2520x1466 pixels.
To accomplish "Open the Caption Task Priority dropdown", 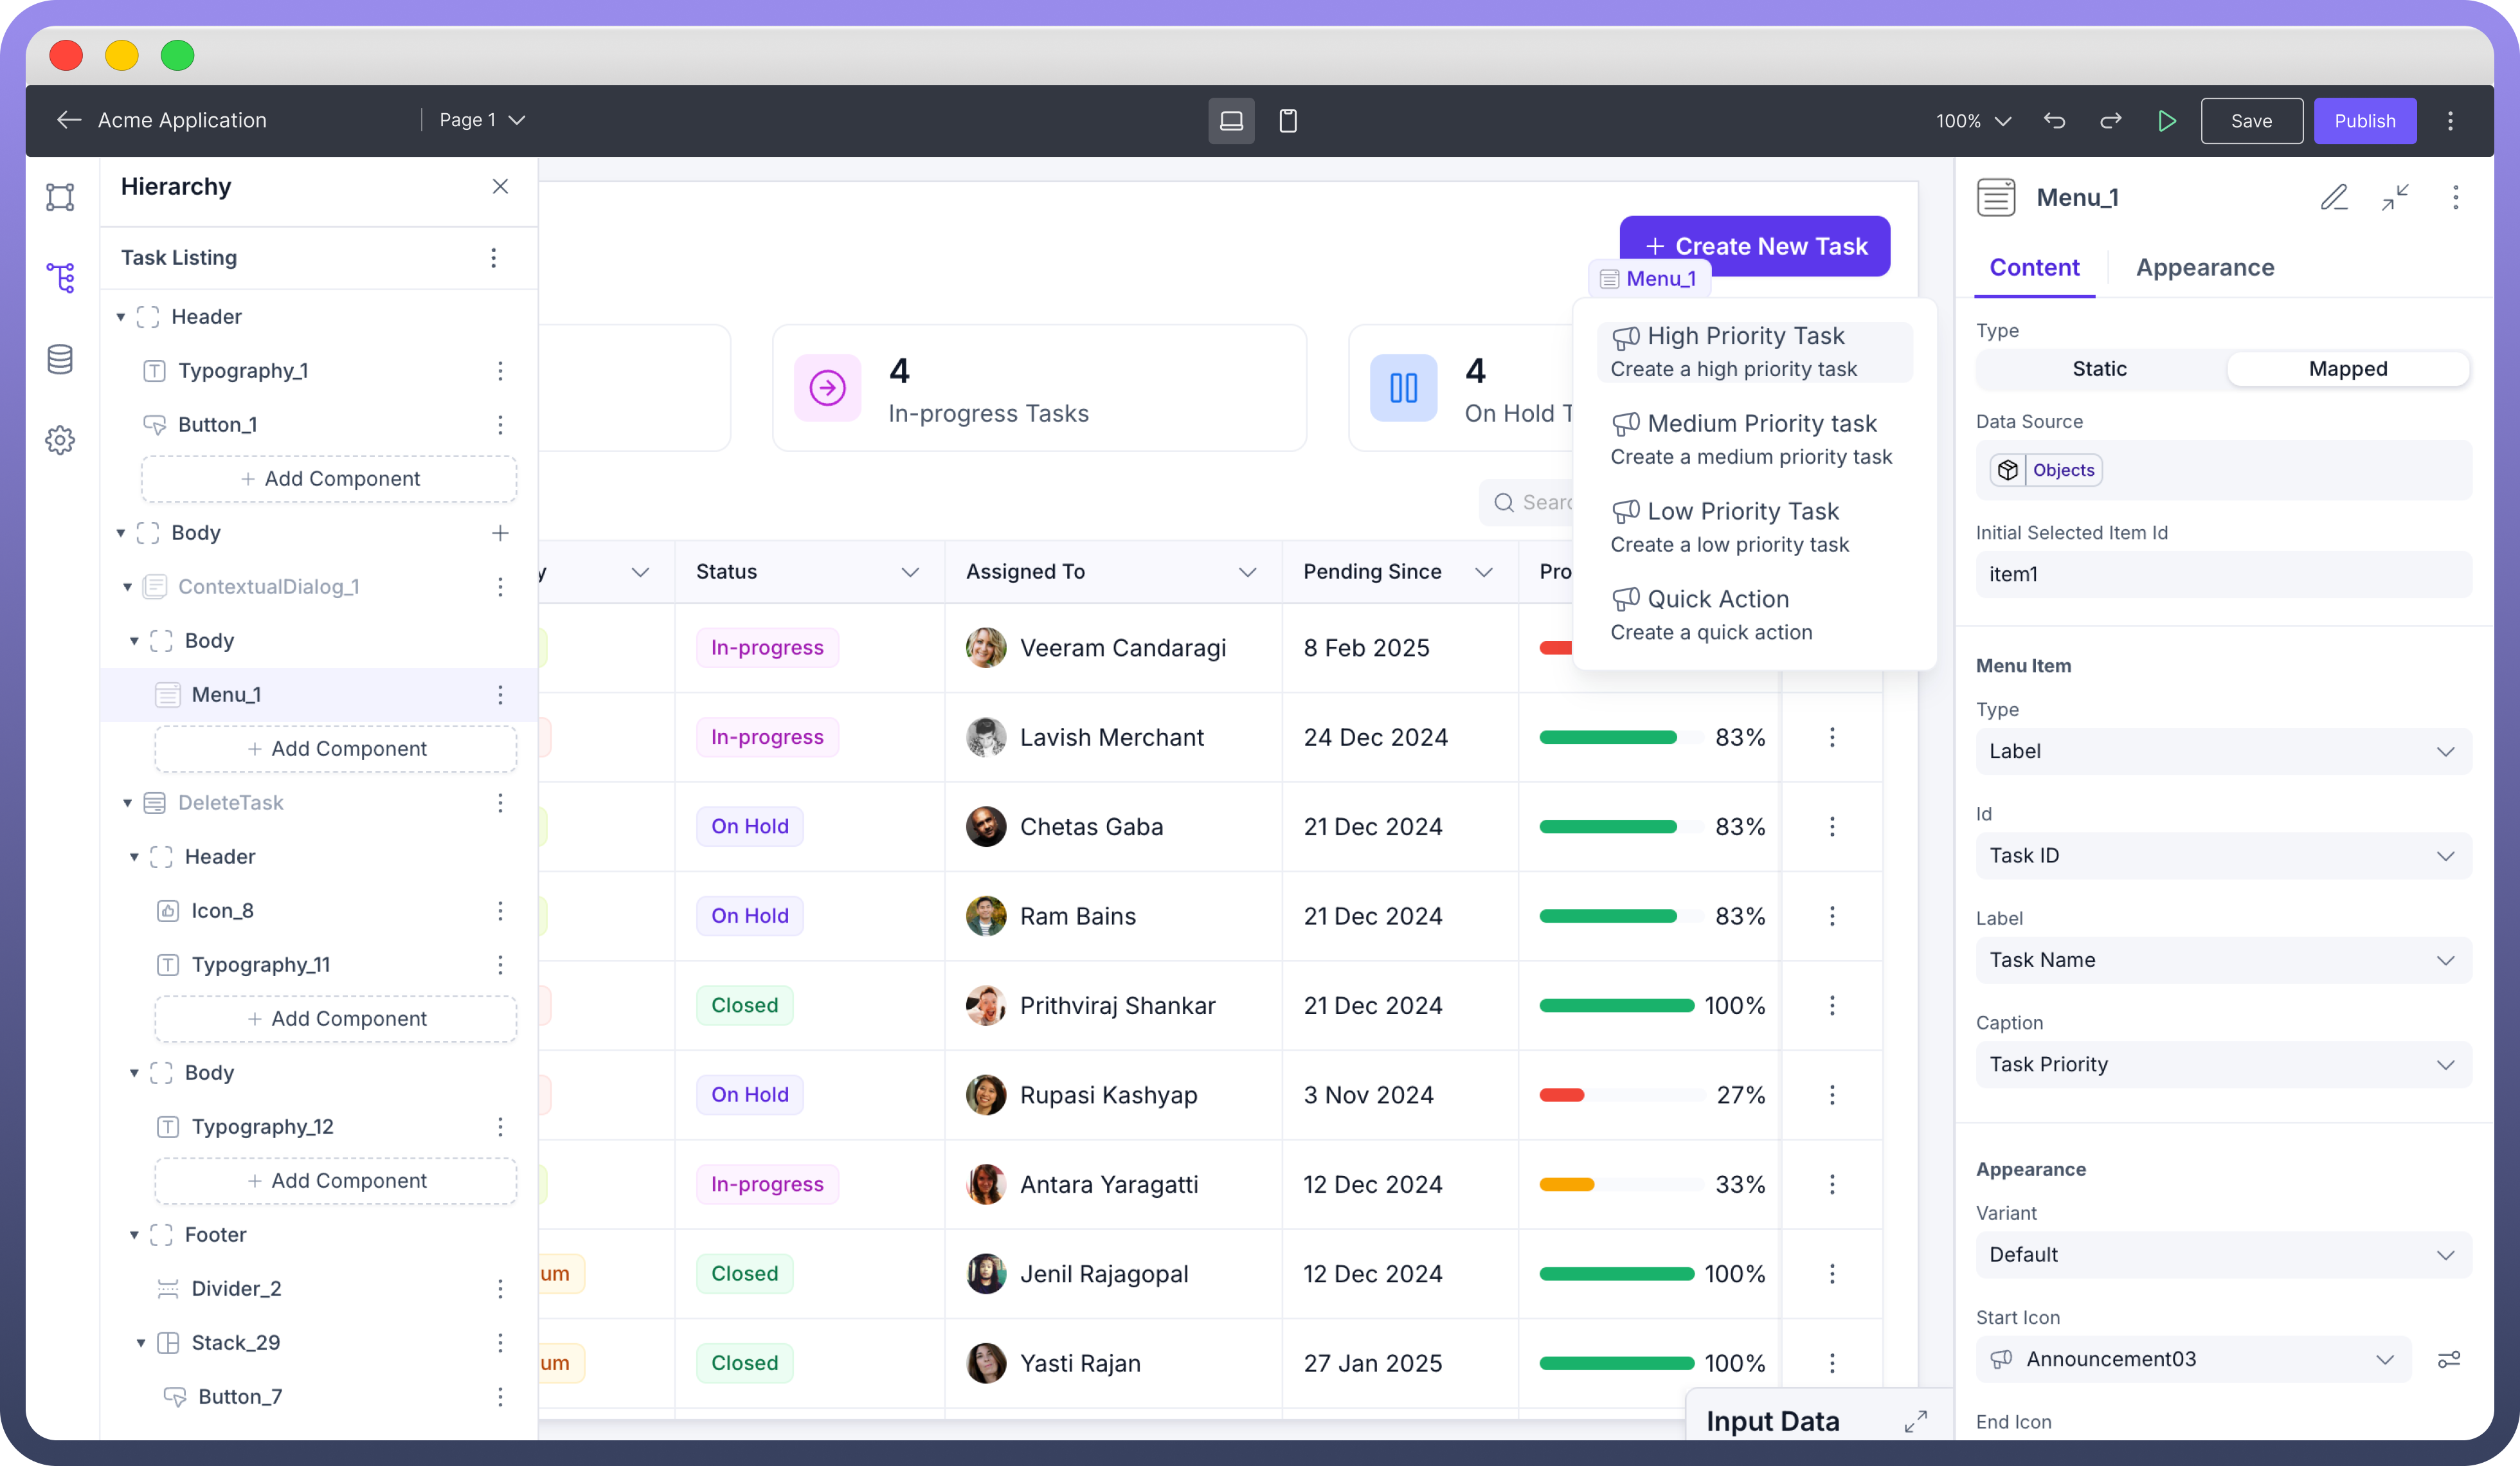I will coord(2223,1064).
